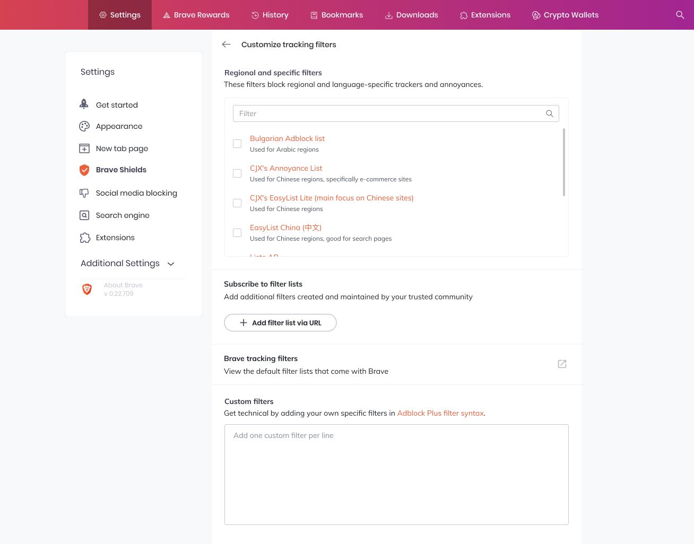Open the History tab

pos(270,15)
